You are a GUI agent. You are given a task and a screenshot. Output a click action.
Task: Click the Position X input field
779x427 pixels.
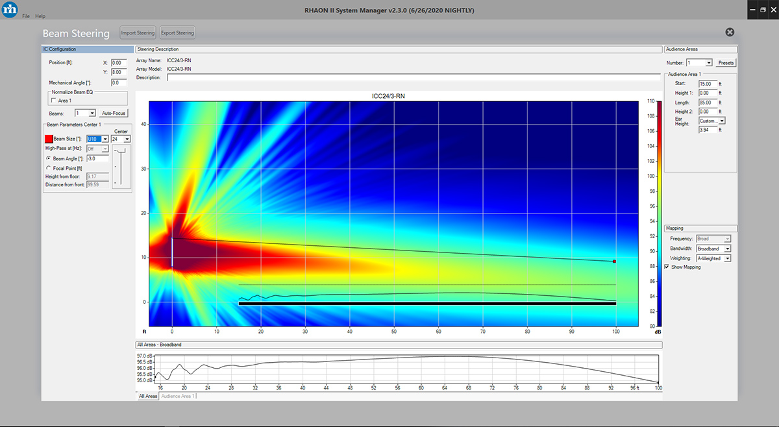119,63
